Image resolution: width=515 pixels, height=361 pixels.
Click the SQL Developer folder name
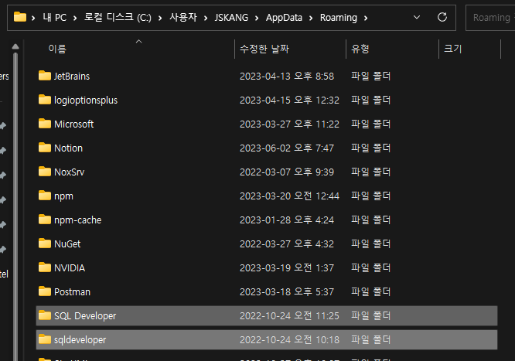[85, 316]
